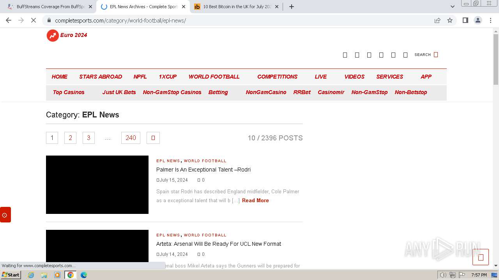Switch to the 10 Best Bitcoin in the UK tab
Screen dimensions: 499x280
click(237, 7)
